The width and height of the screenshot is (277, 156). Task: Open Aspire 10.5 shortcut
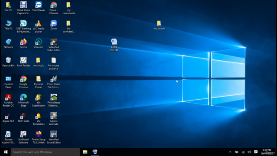[x=8, y=117]
